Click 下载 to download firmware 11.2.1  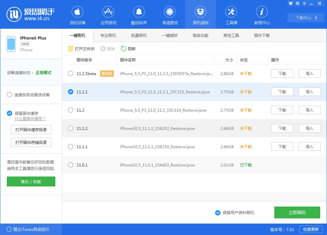pos(282,92)
